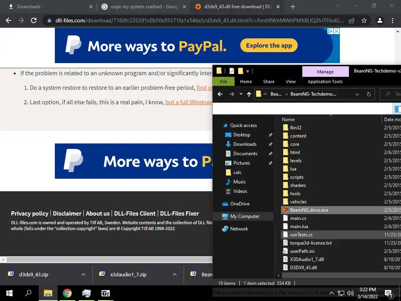Viewport: 401px width, 301px height.
Task: Open Chrome three-dot menu
Action: pos(392,20)
